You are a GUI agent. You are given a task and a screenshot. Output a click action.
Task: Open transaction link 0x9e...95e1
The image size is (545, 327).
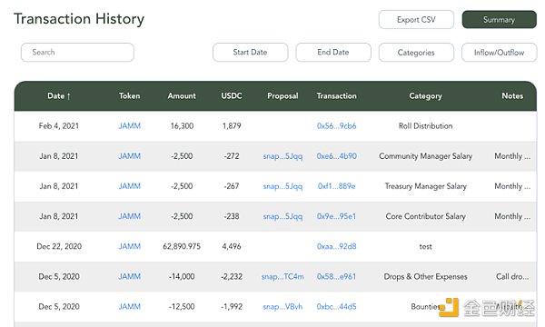[336, 216]
